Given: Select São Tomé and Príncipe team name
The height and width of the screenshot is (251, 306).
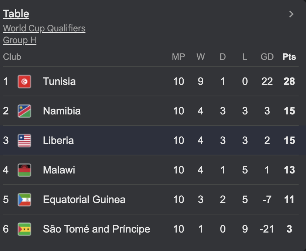Looking at the screenshot, I should tap(96, 229).
